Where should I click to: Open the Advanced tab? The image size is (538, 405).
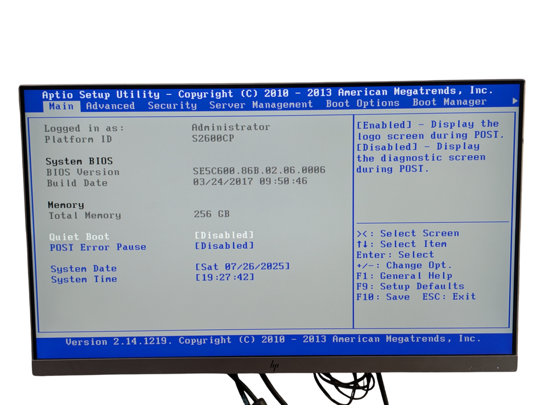(x=110, y=106)
